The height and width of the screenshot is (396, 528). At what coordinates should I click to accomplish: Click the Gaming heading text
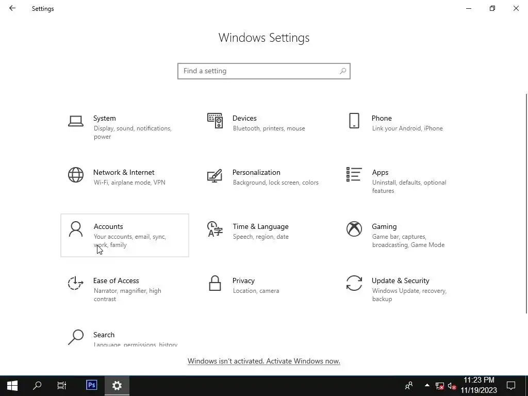[x=384, y=227]
